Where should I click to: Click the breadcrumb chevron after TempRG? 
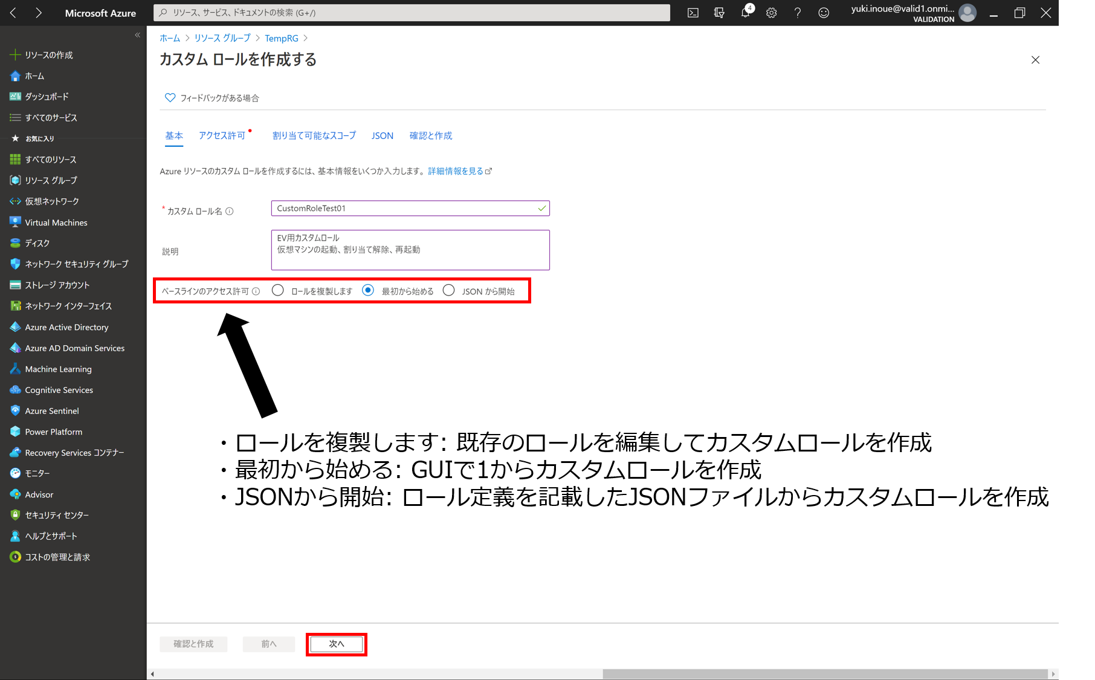[306, 38]
